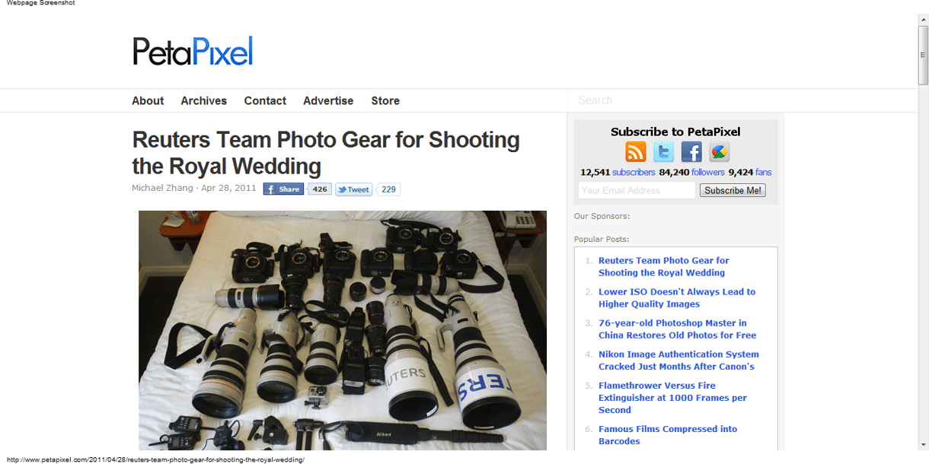929x464 pixels.
Task: Open the Google Buzz icon
Action: click(x=720, y=152)
